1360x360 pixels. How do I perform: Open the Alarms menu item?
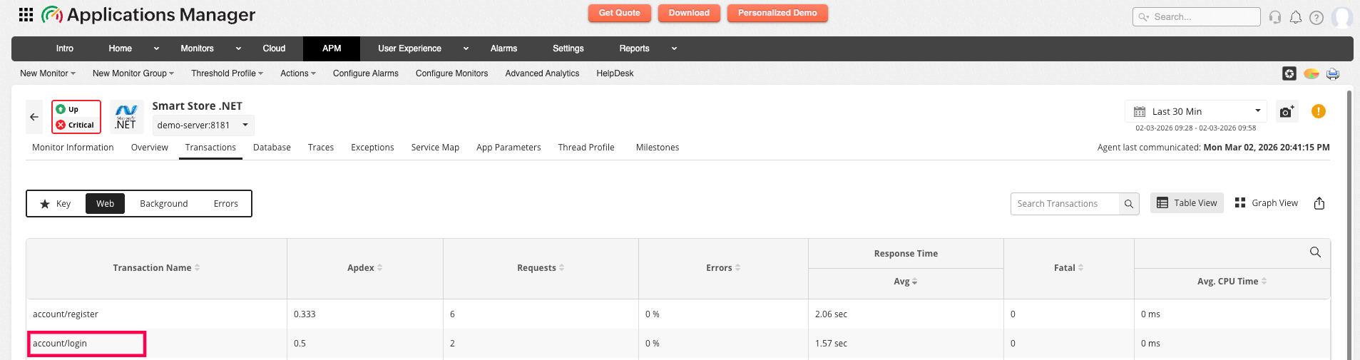(503, 48)
